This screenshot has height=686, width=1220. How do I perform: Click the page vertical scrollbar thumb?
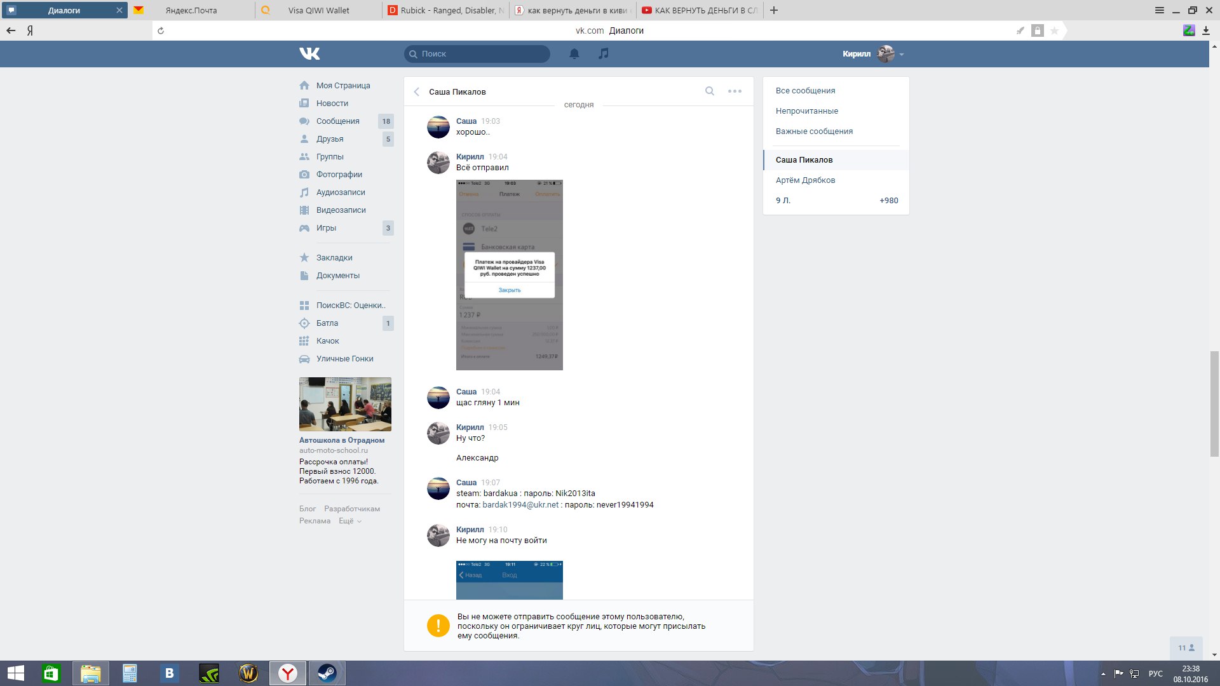coord(1214,403)
